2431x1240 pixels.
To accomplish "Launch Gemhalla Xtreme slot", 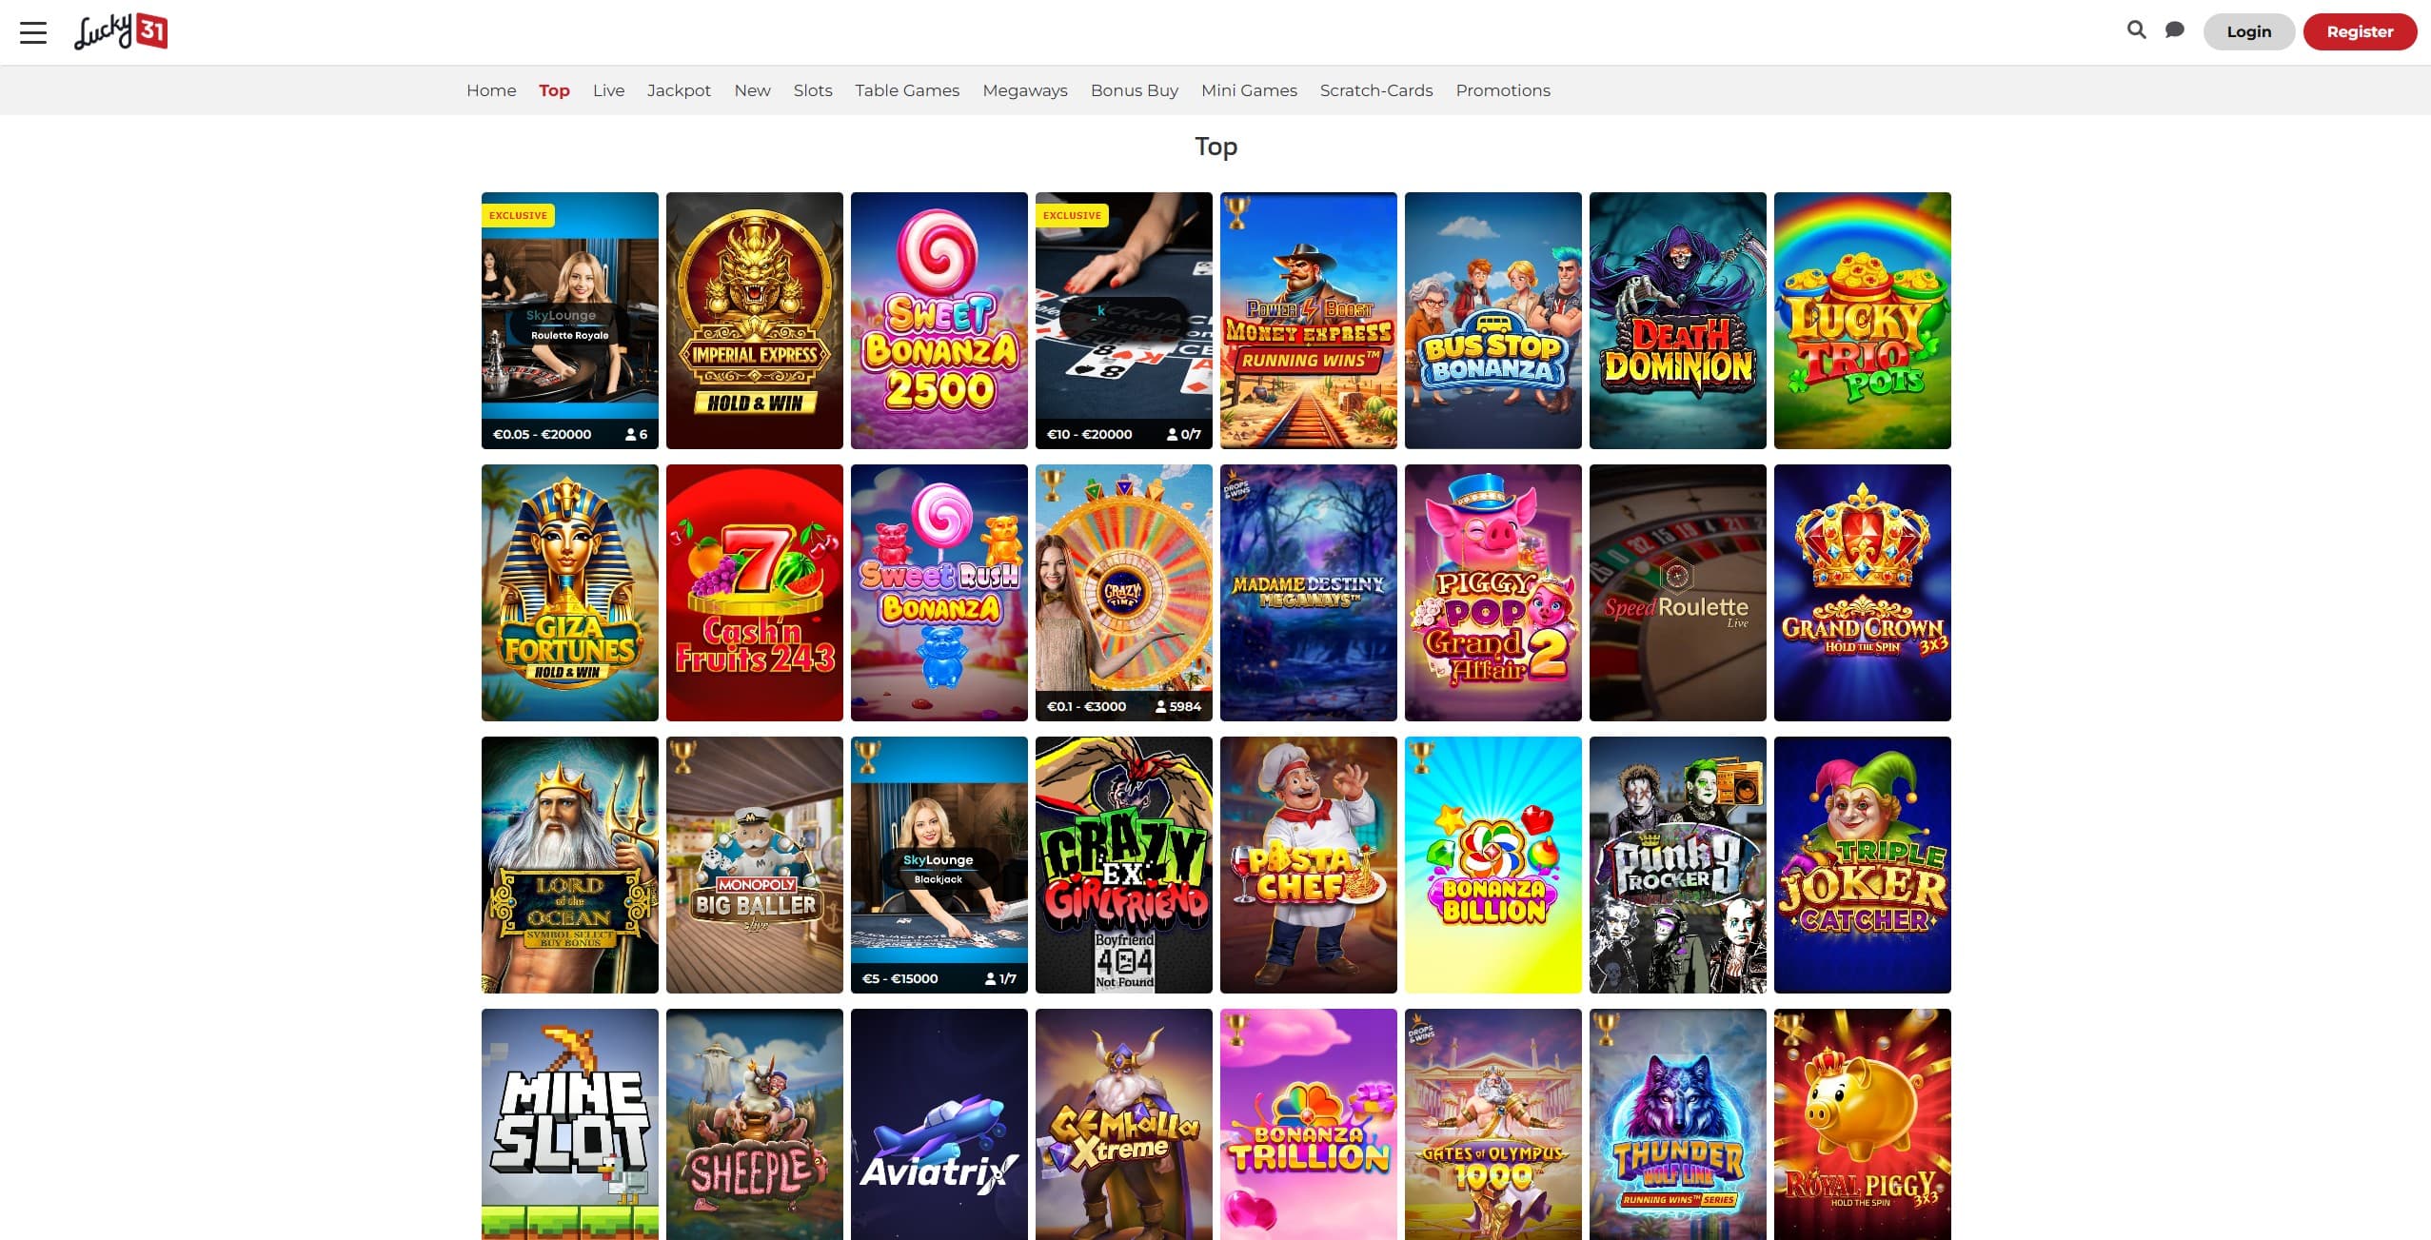I will point(1124,1124).
